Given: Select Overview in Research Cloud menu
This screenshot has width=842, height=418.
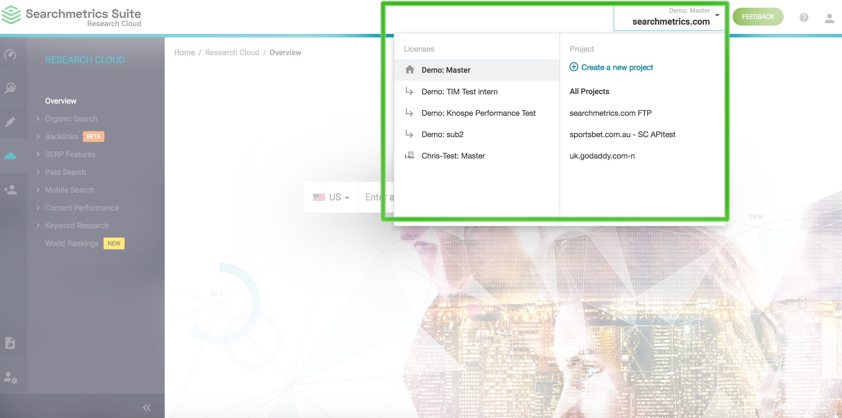Looking at the screenshot, I should [x=61, y=101].
